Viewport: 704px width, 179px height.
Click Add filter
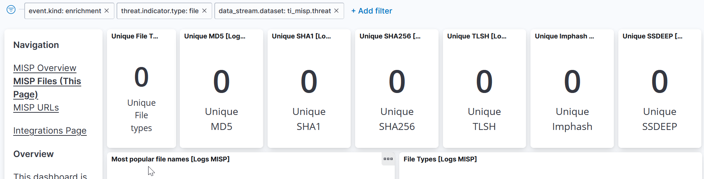pyautogui.click(x=372, y=11)
